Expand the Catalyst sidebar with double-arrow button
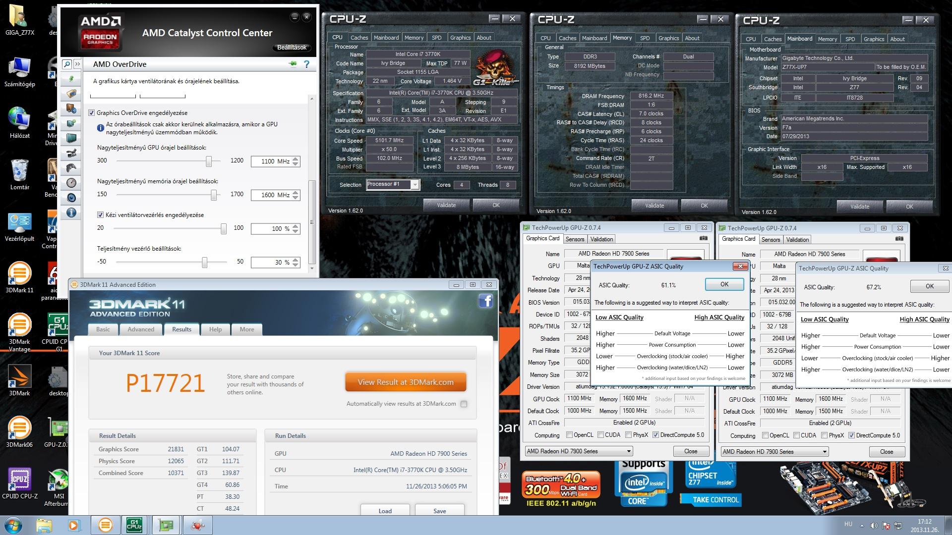 [77, 64]
